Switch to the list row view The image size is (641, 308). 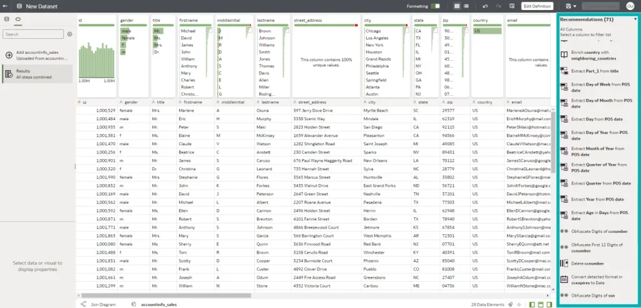pyautogui.click(x=467, y=6)
